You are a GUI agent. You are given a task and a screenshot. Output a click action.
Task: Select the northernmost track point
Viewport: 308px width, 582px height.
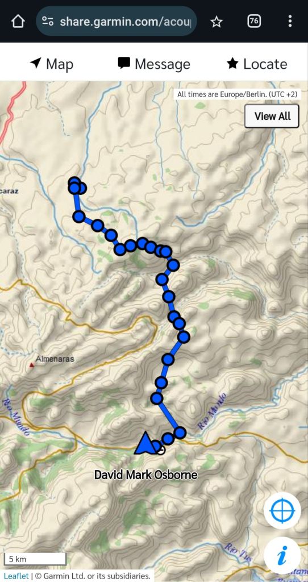click(74, 183)
